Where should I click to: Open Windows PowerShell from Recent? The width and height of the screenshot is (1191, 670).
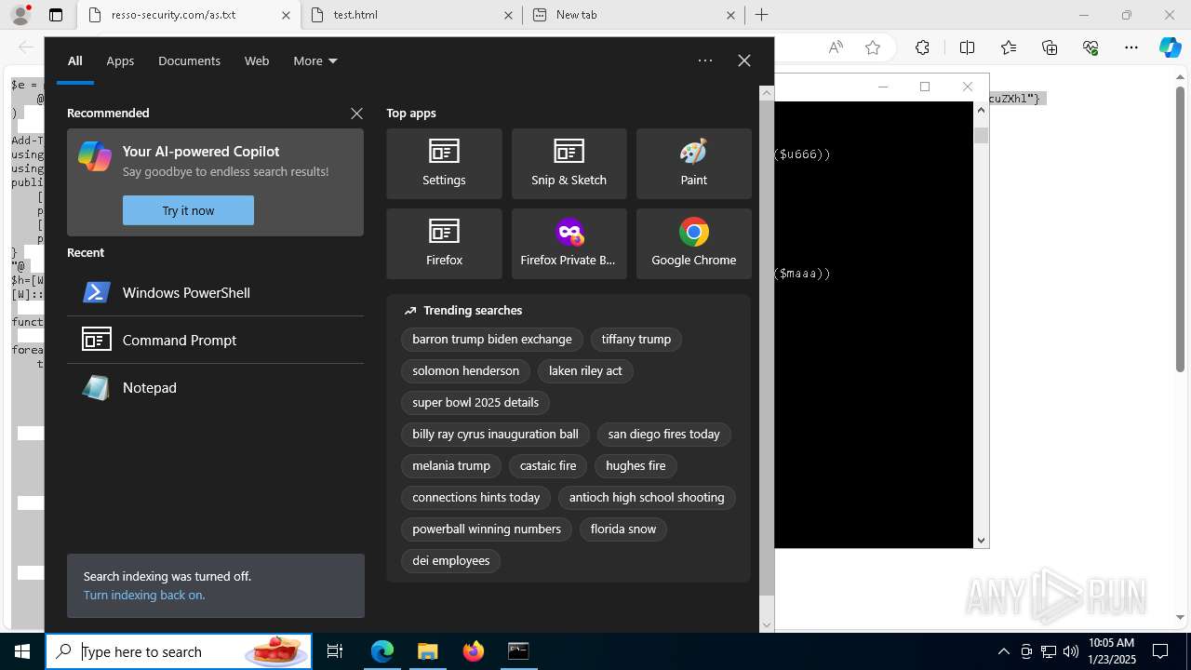pyautogui.click(x=215, y=292)
